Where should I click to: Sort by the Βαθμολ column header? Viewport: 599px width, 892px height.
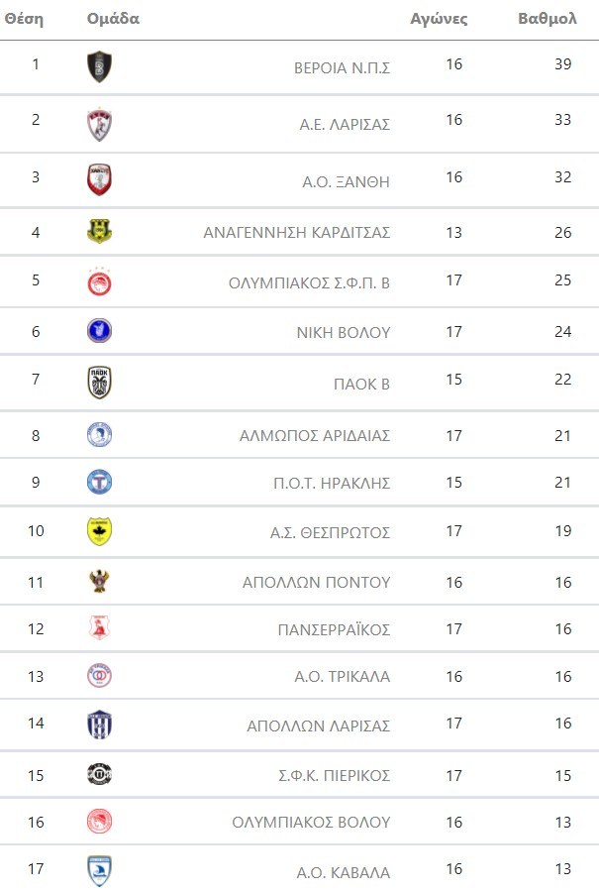pyautogui.click(x=548, y=19)
